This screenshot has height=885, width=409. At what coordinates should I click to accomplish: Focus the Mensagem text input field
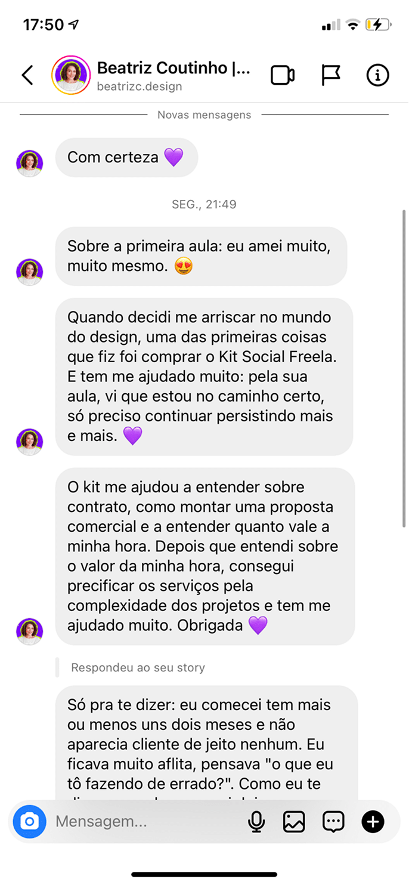pos(143,822)
